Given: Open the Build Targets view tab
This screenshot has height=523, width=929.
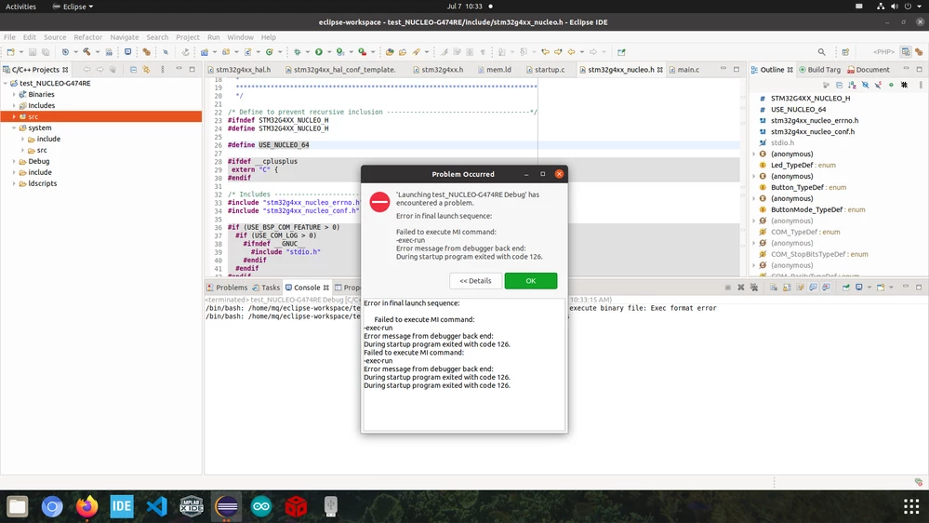Looking at the screenshot, I should click(x=820, y=70).
